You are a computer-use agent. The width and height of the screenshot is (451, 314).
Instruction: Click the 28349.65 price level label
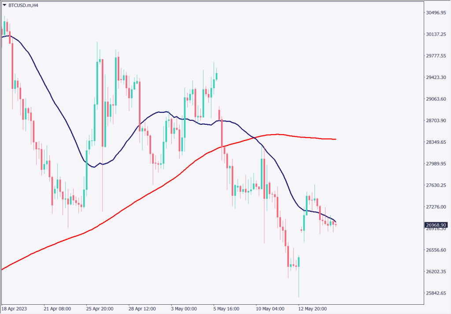pos(436,142)
